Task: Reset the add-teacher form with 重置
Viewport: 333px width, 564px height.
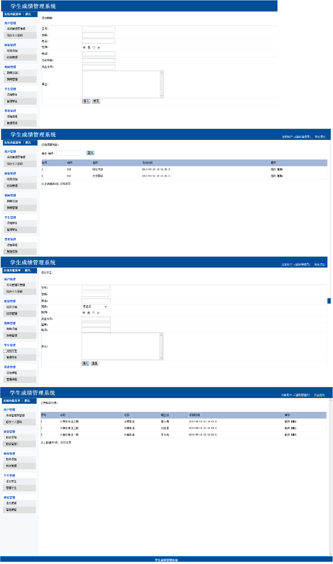Action: pyautogui.click(x=96, y=101)
